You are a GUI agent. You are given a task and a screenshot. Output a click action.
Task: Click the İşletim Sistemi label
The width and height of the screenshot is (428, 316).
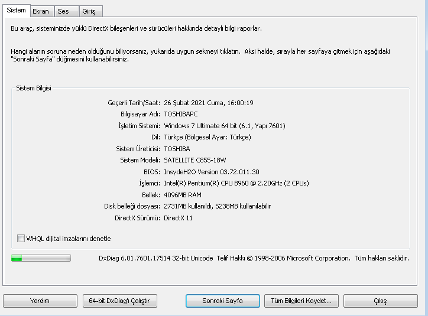point(139,126)
